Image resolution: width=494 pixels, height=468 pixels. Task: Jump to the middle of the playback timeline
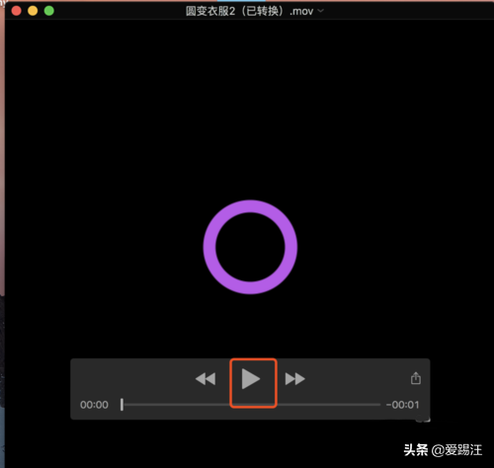[252, 405]
